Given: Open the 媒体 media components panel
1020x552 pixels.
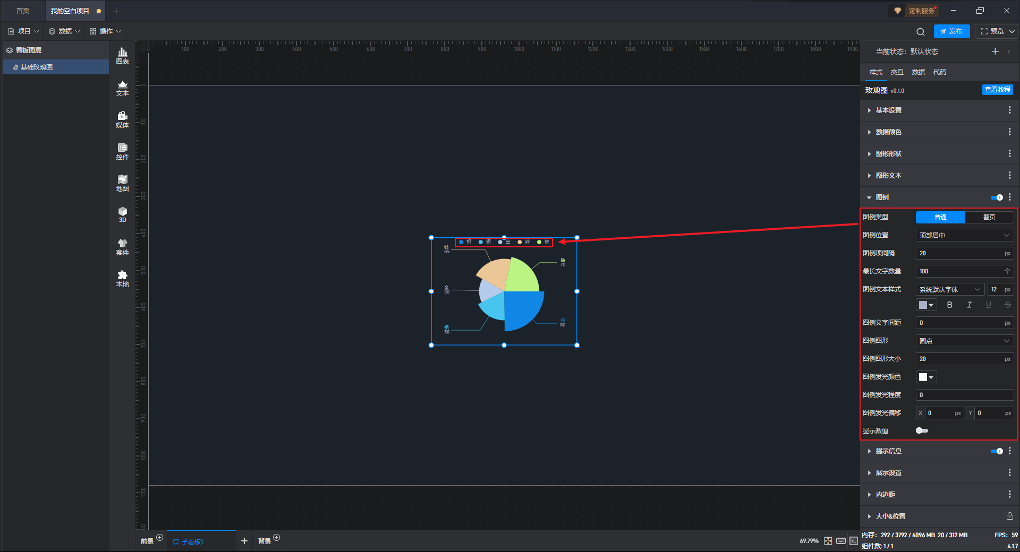Looking at the screenshot, I should tap(122, 119).
